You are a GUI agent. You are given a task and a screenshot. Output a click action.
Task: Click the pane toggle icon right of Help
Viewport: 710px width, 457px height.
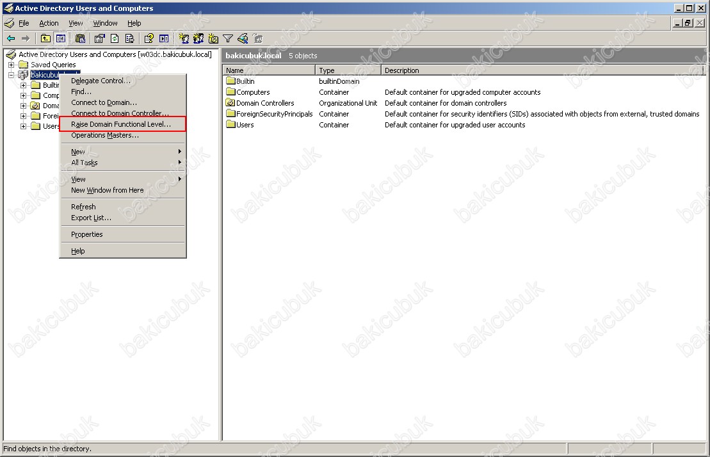pyautogui.click(x=164, y=39)
